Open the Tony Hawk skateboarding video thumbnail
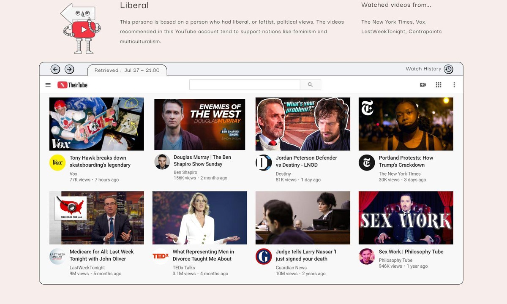507x304 pixels. click(x=97, y=124)
